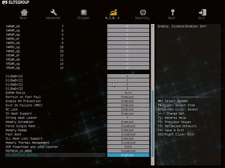Toggle MC Lock Enabled value
The width and height of the screenshot is (225, 168).
[128, 109]
